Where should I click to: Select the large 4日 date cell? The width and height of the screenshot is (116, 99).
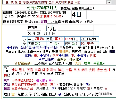[x=79, y=15]
